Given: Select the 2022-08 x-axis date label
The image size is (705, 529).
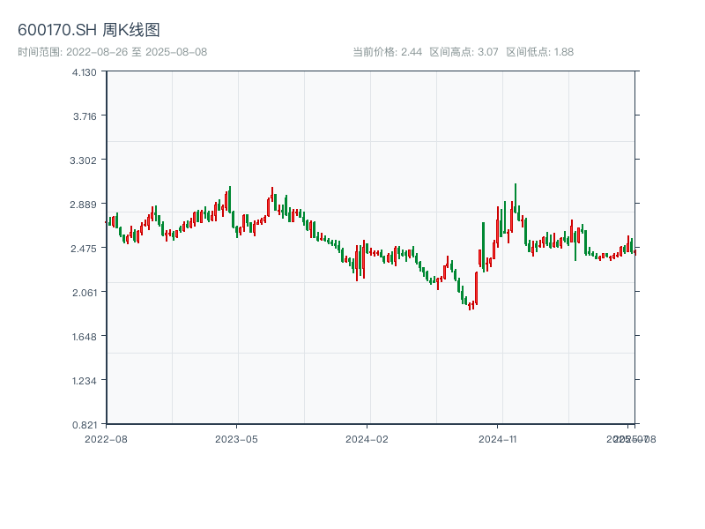Looking at the screenshot, I should 106,438.
